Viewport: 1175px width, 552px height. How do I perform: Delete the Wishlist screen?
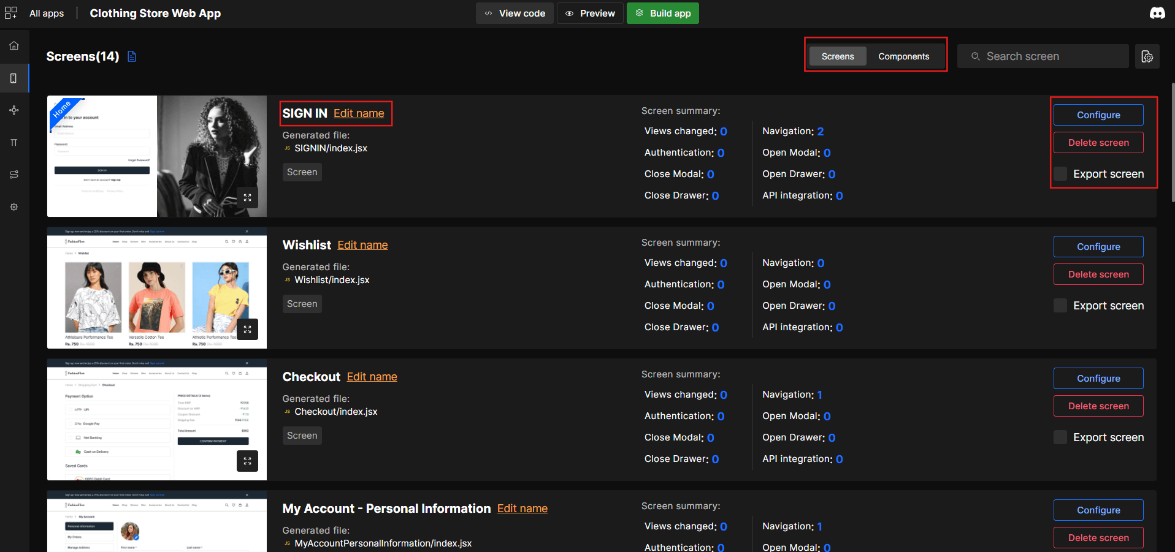1098,274
